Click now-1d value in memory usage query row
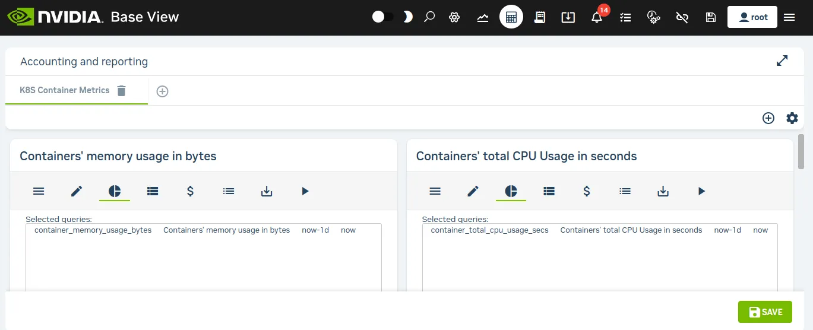813x330 pixels. pos(315,230)
